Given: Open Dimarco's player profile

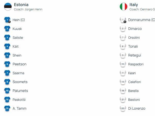Looking at the screenshot, I should coord(135,29).
